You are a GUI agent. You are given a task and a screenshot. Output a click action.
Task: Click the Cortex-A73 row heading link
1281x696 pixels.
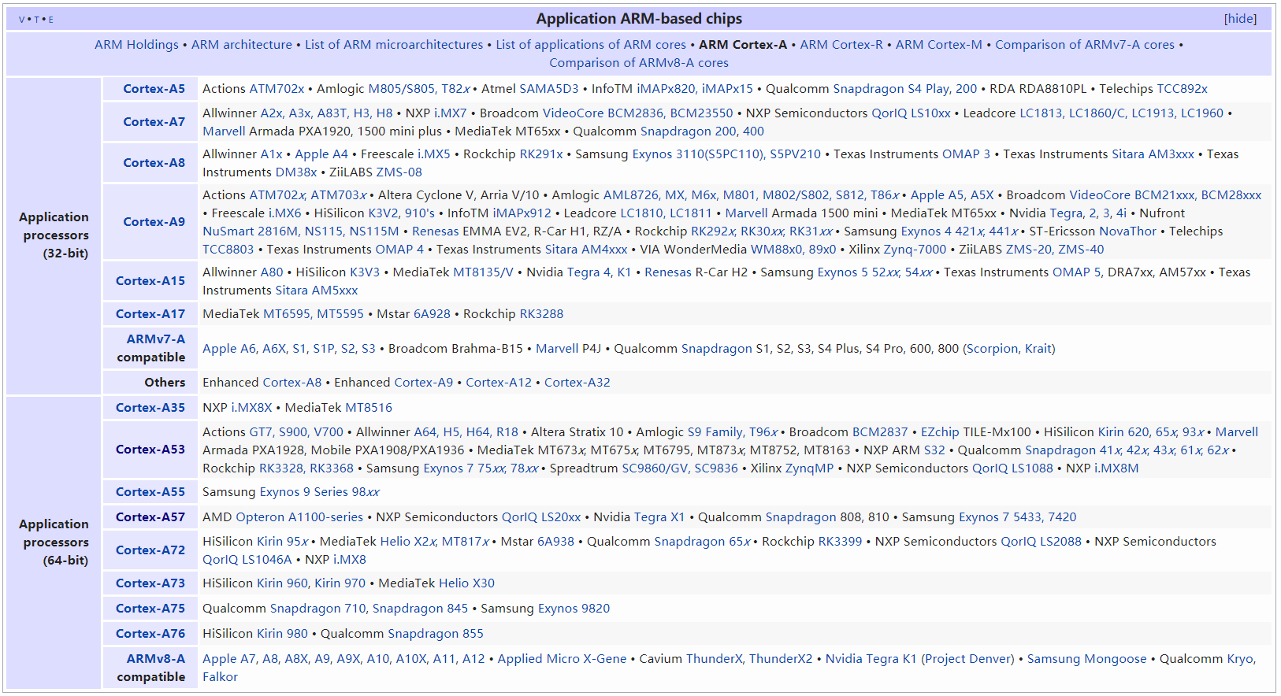[x=150, y=583]
